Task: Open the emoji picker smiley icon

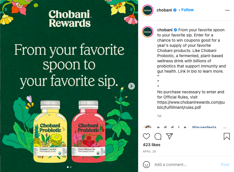Action: click(146, 165)
